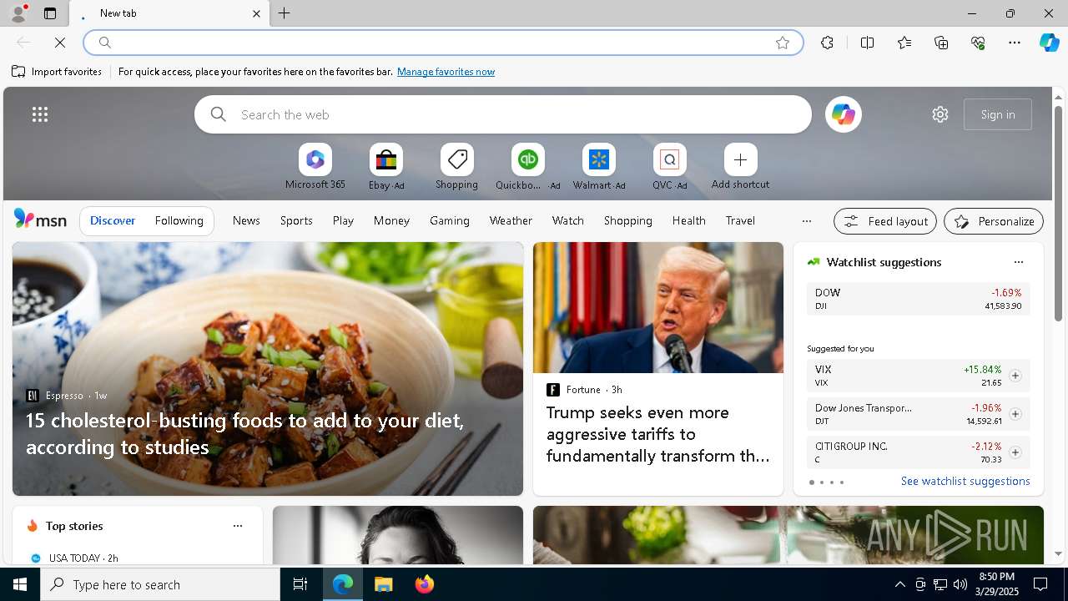Image resolution: width=1068 pixels, height=601 pixels.
Task: Open the Shopping category in MSN nav
Action: [627, 220]
